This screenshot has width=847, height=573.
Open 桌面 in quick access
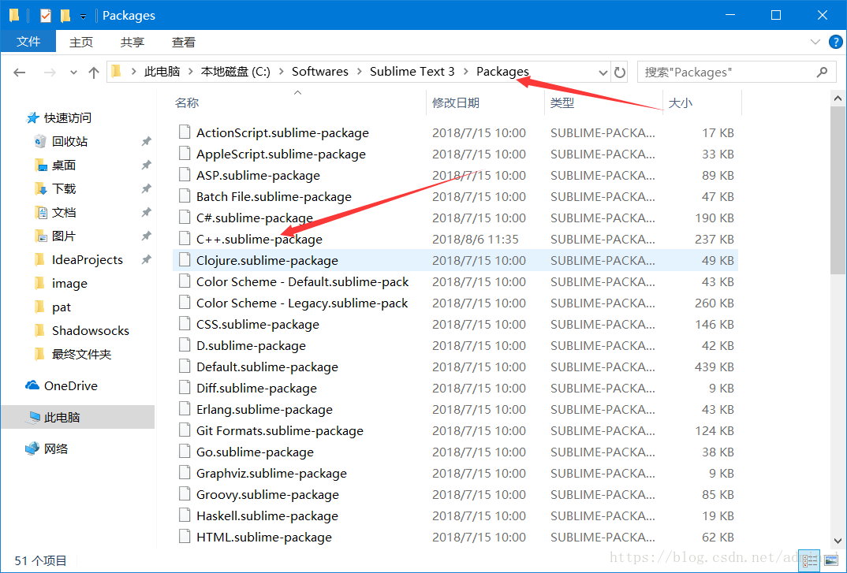click(x=64, y=166)
